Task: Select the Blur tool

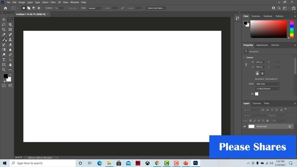Action: (10, 50)
